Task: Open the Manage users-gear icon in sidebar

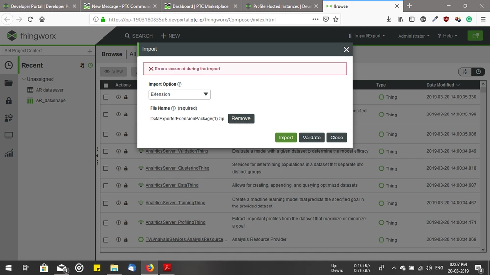Action: point(9,117)
